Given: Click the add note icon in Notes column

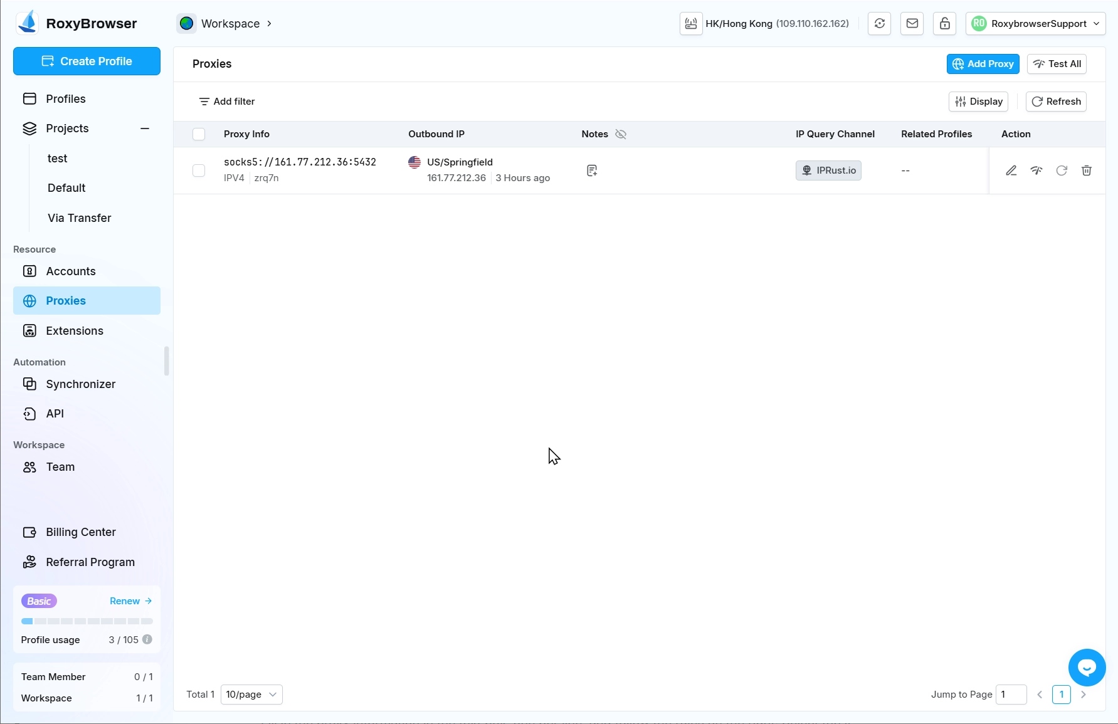Looking at the screenshot, I should click(592, 171).
